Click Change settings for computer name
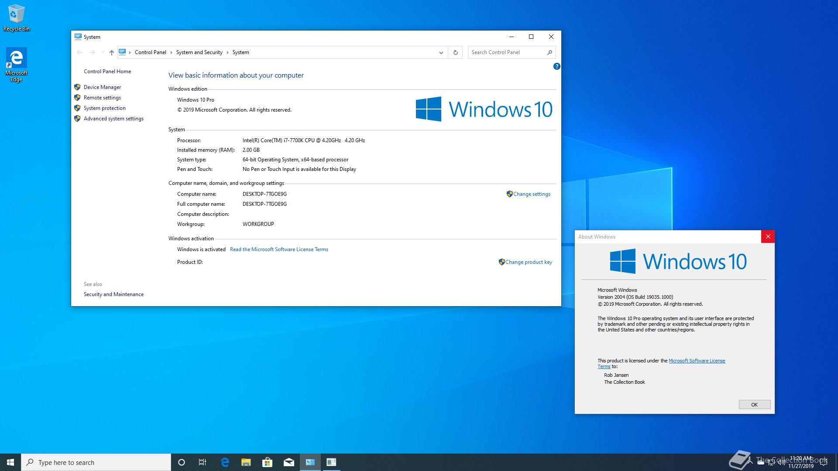 coord(532,194)
